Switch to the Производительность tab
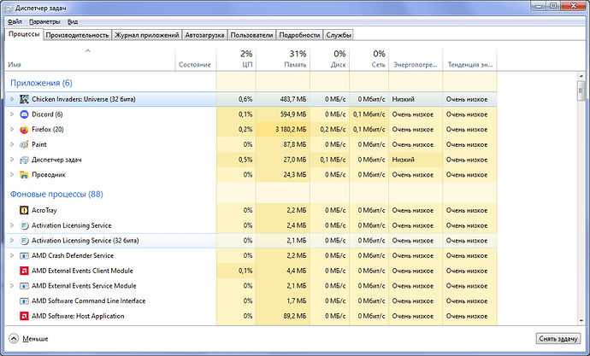 (78, 35)
